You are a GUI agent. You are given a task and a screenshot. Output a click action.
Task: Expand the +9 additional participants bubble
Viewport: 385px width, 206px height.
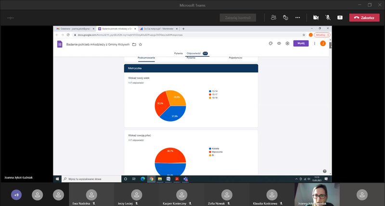tap(16, 195)
